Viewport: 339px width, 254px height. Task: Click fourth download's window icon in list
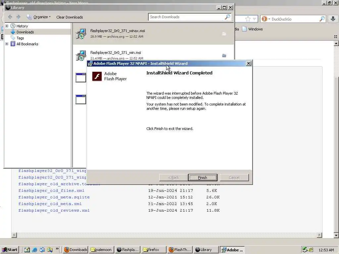(81, 99)
